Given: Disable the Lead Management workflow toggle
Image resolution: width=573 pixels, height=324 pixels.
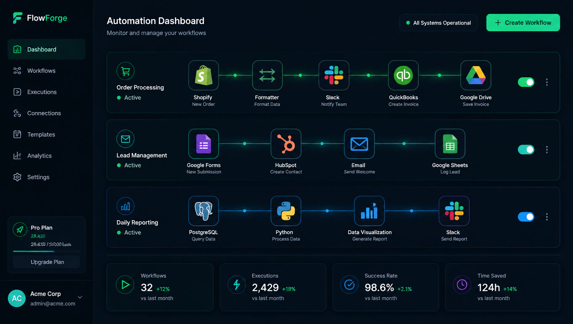Looking at the screenshot, I should click(526, 149).
